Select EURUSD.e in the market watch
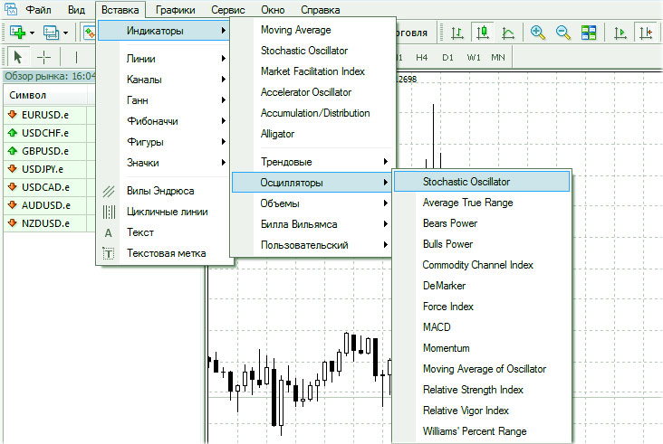663x444 pixels. point(45,116)
